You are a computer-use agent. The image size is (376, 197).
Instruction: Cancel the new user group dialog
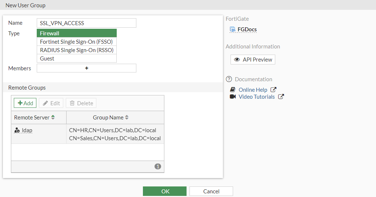tap(211, 191)
